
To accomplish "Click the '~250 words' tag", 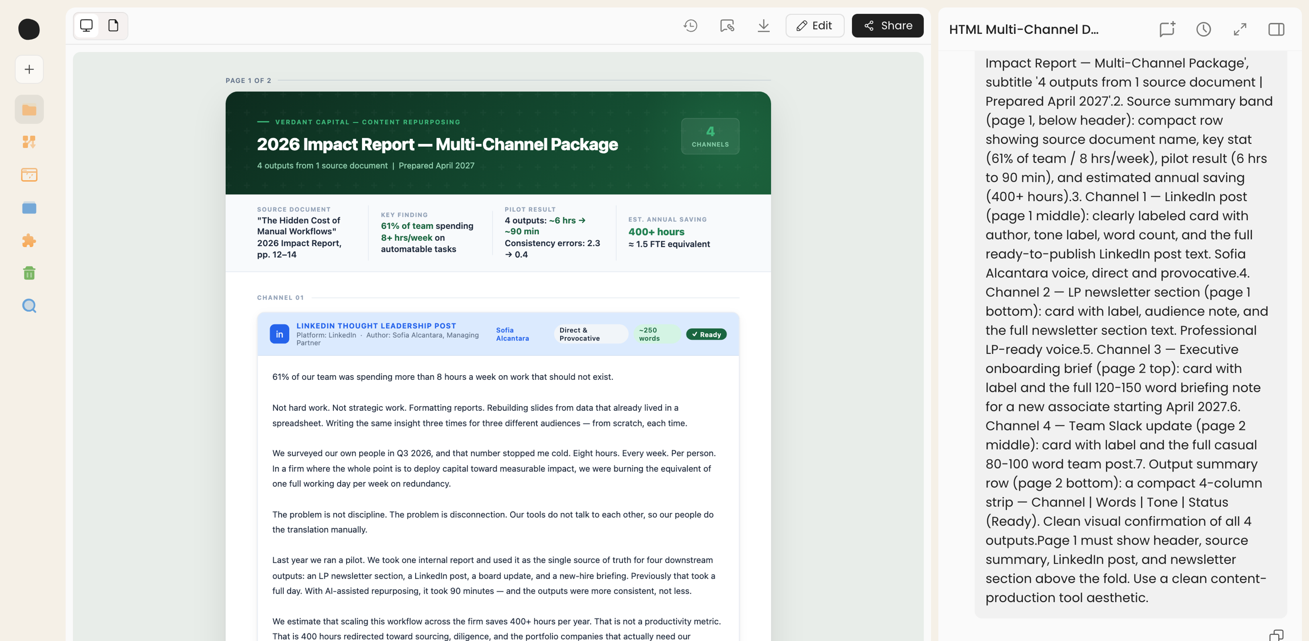I will 657,334.
